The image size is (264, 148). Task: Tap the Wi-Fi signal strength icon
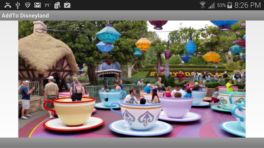203,5
